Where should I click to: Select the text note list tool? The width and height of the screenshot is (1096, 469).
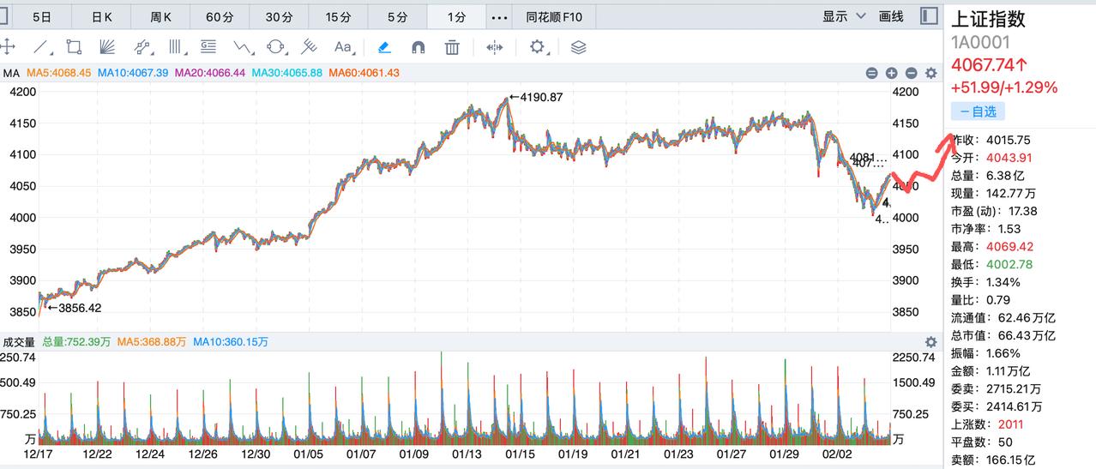[x=208, y=47]
